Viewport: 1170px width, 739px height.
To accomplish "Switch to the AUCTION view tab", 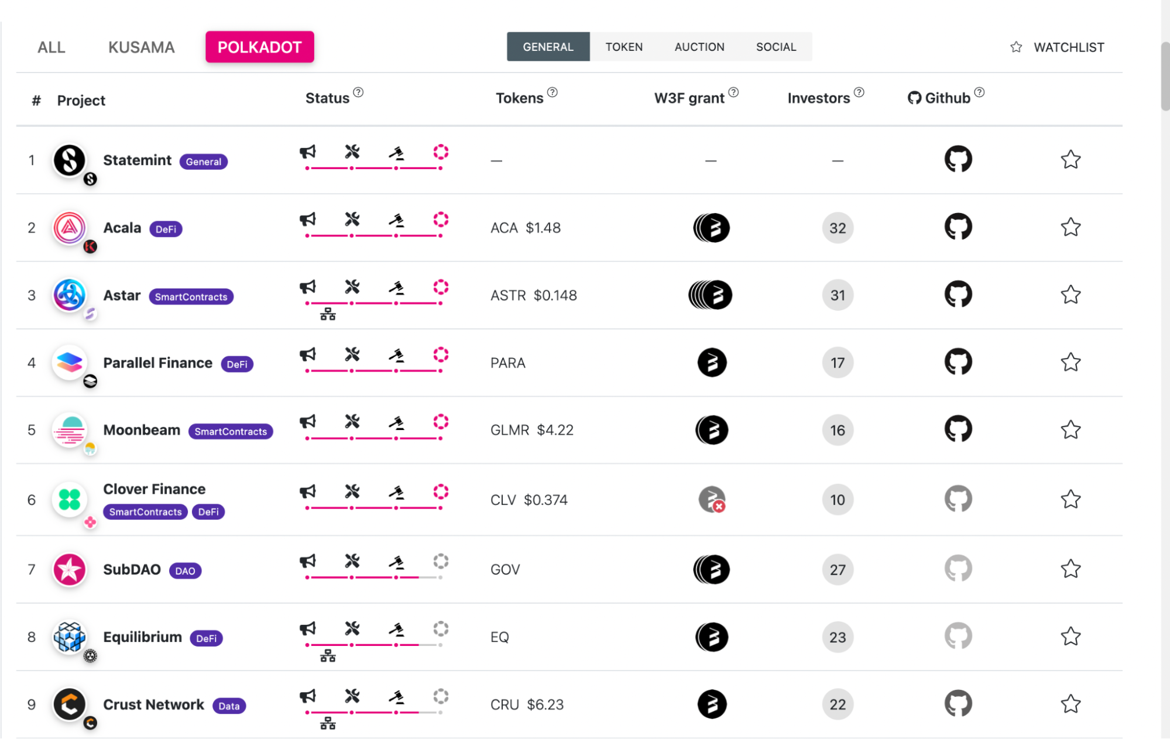I will point(699,47).
